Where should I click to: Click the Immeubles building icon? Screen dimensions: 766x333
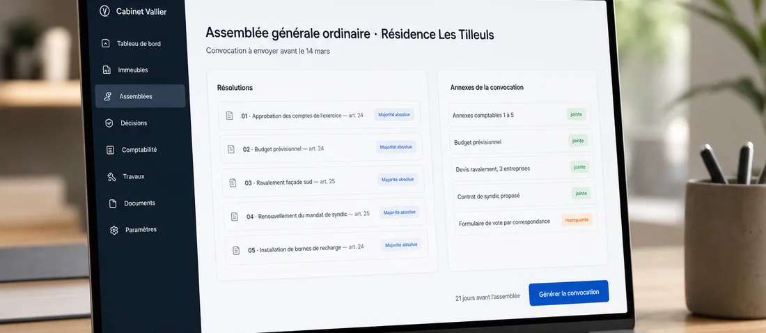[x=107, y=70]
